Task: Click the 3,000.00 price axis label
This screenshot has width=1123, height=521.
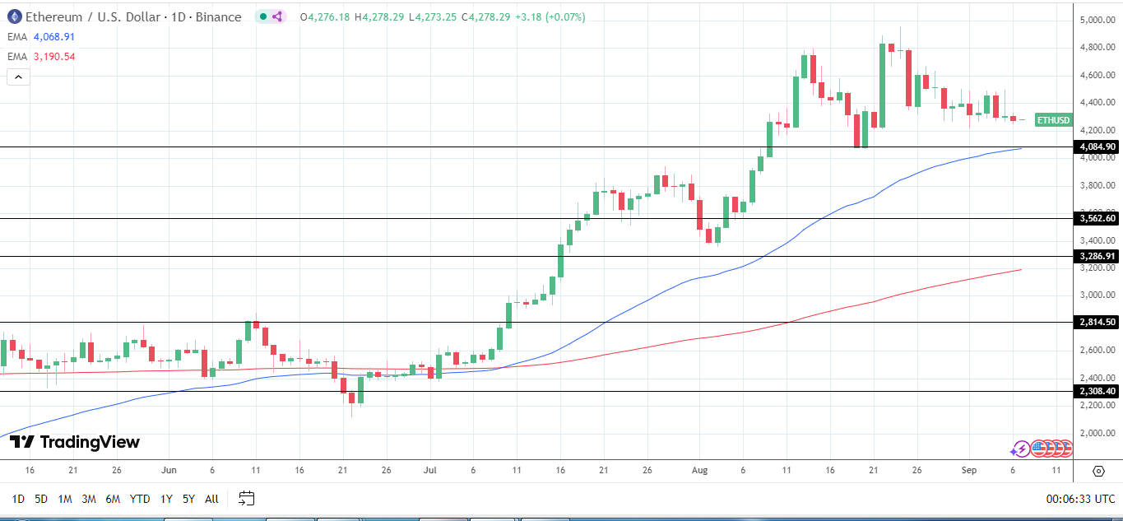Action: click(x=1097, y=295)
